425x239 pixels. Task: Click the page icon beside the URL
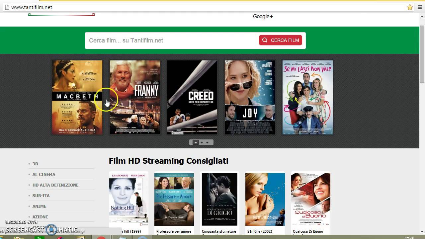pos(6,7)
